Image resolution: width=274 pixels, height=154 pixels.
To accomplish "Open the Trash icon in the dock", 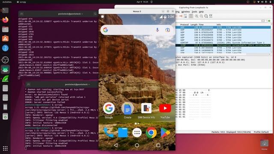I will point(5,116).
